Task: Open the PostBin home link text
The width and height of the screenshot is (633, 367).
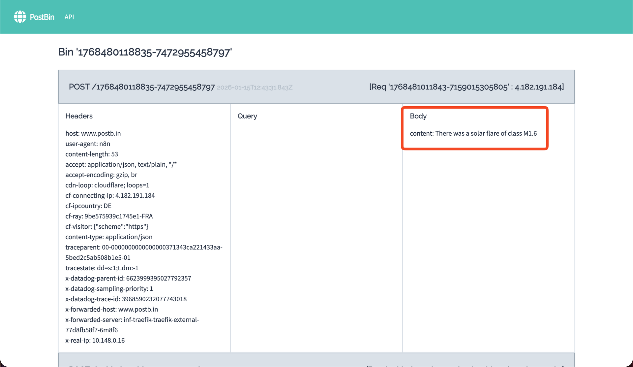Action: pyautogui.click(x=42, y=17)
